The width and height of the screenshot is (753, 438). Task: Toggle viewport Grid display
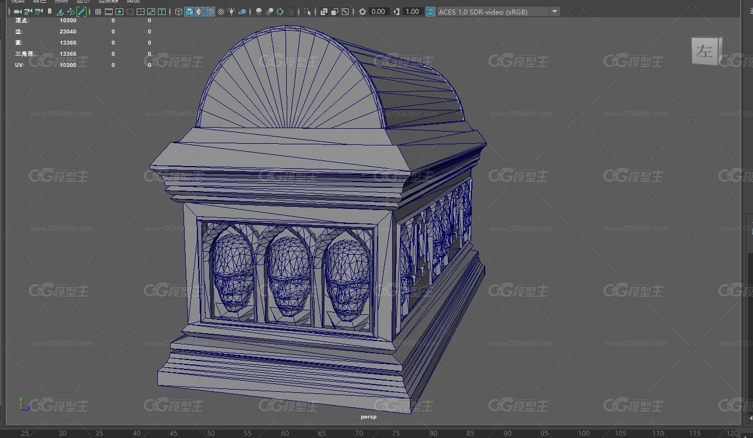coord(98,12)
